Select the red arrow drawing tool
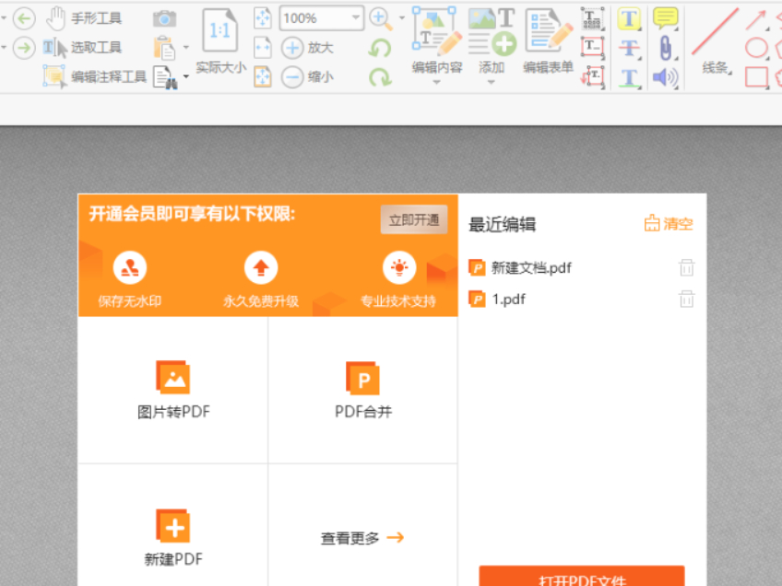782x586 pixels. [x=755, y=20]
